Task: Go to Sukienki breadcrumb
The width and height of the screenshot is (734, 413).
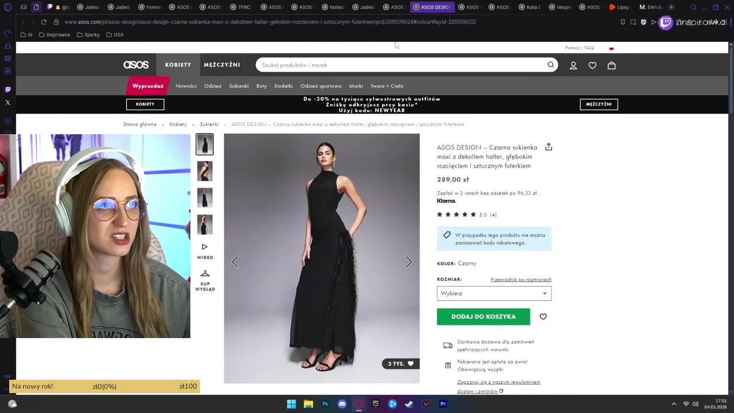Action: click(x=209, y=124)
